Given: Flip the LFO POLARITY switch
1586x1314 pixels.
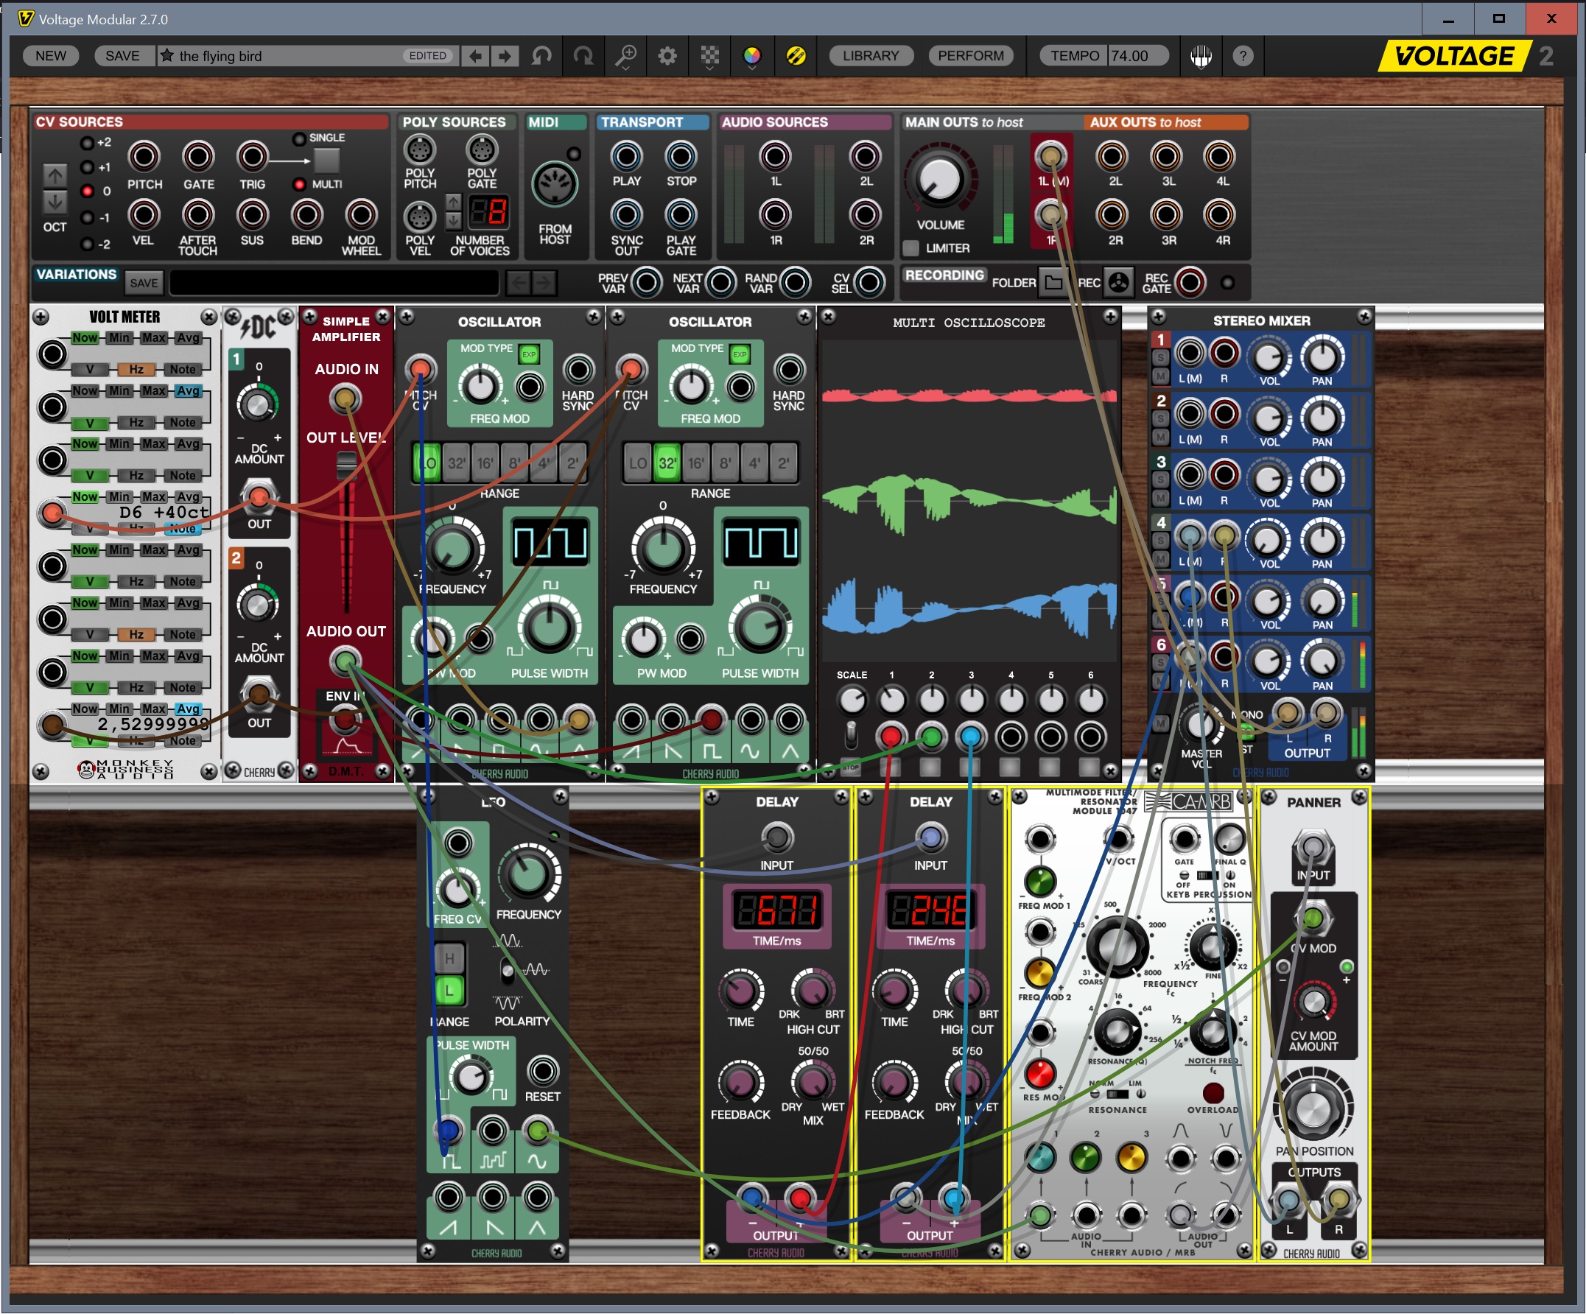Looking at the screenshot, I should tap(508, 972).
